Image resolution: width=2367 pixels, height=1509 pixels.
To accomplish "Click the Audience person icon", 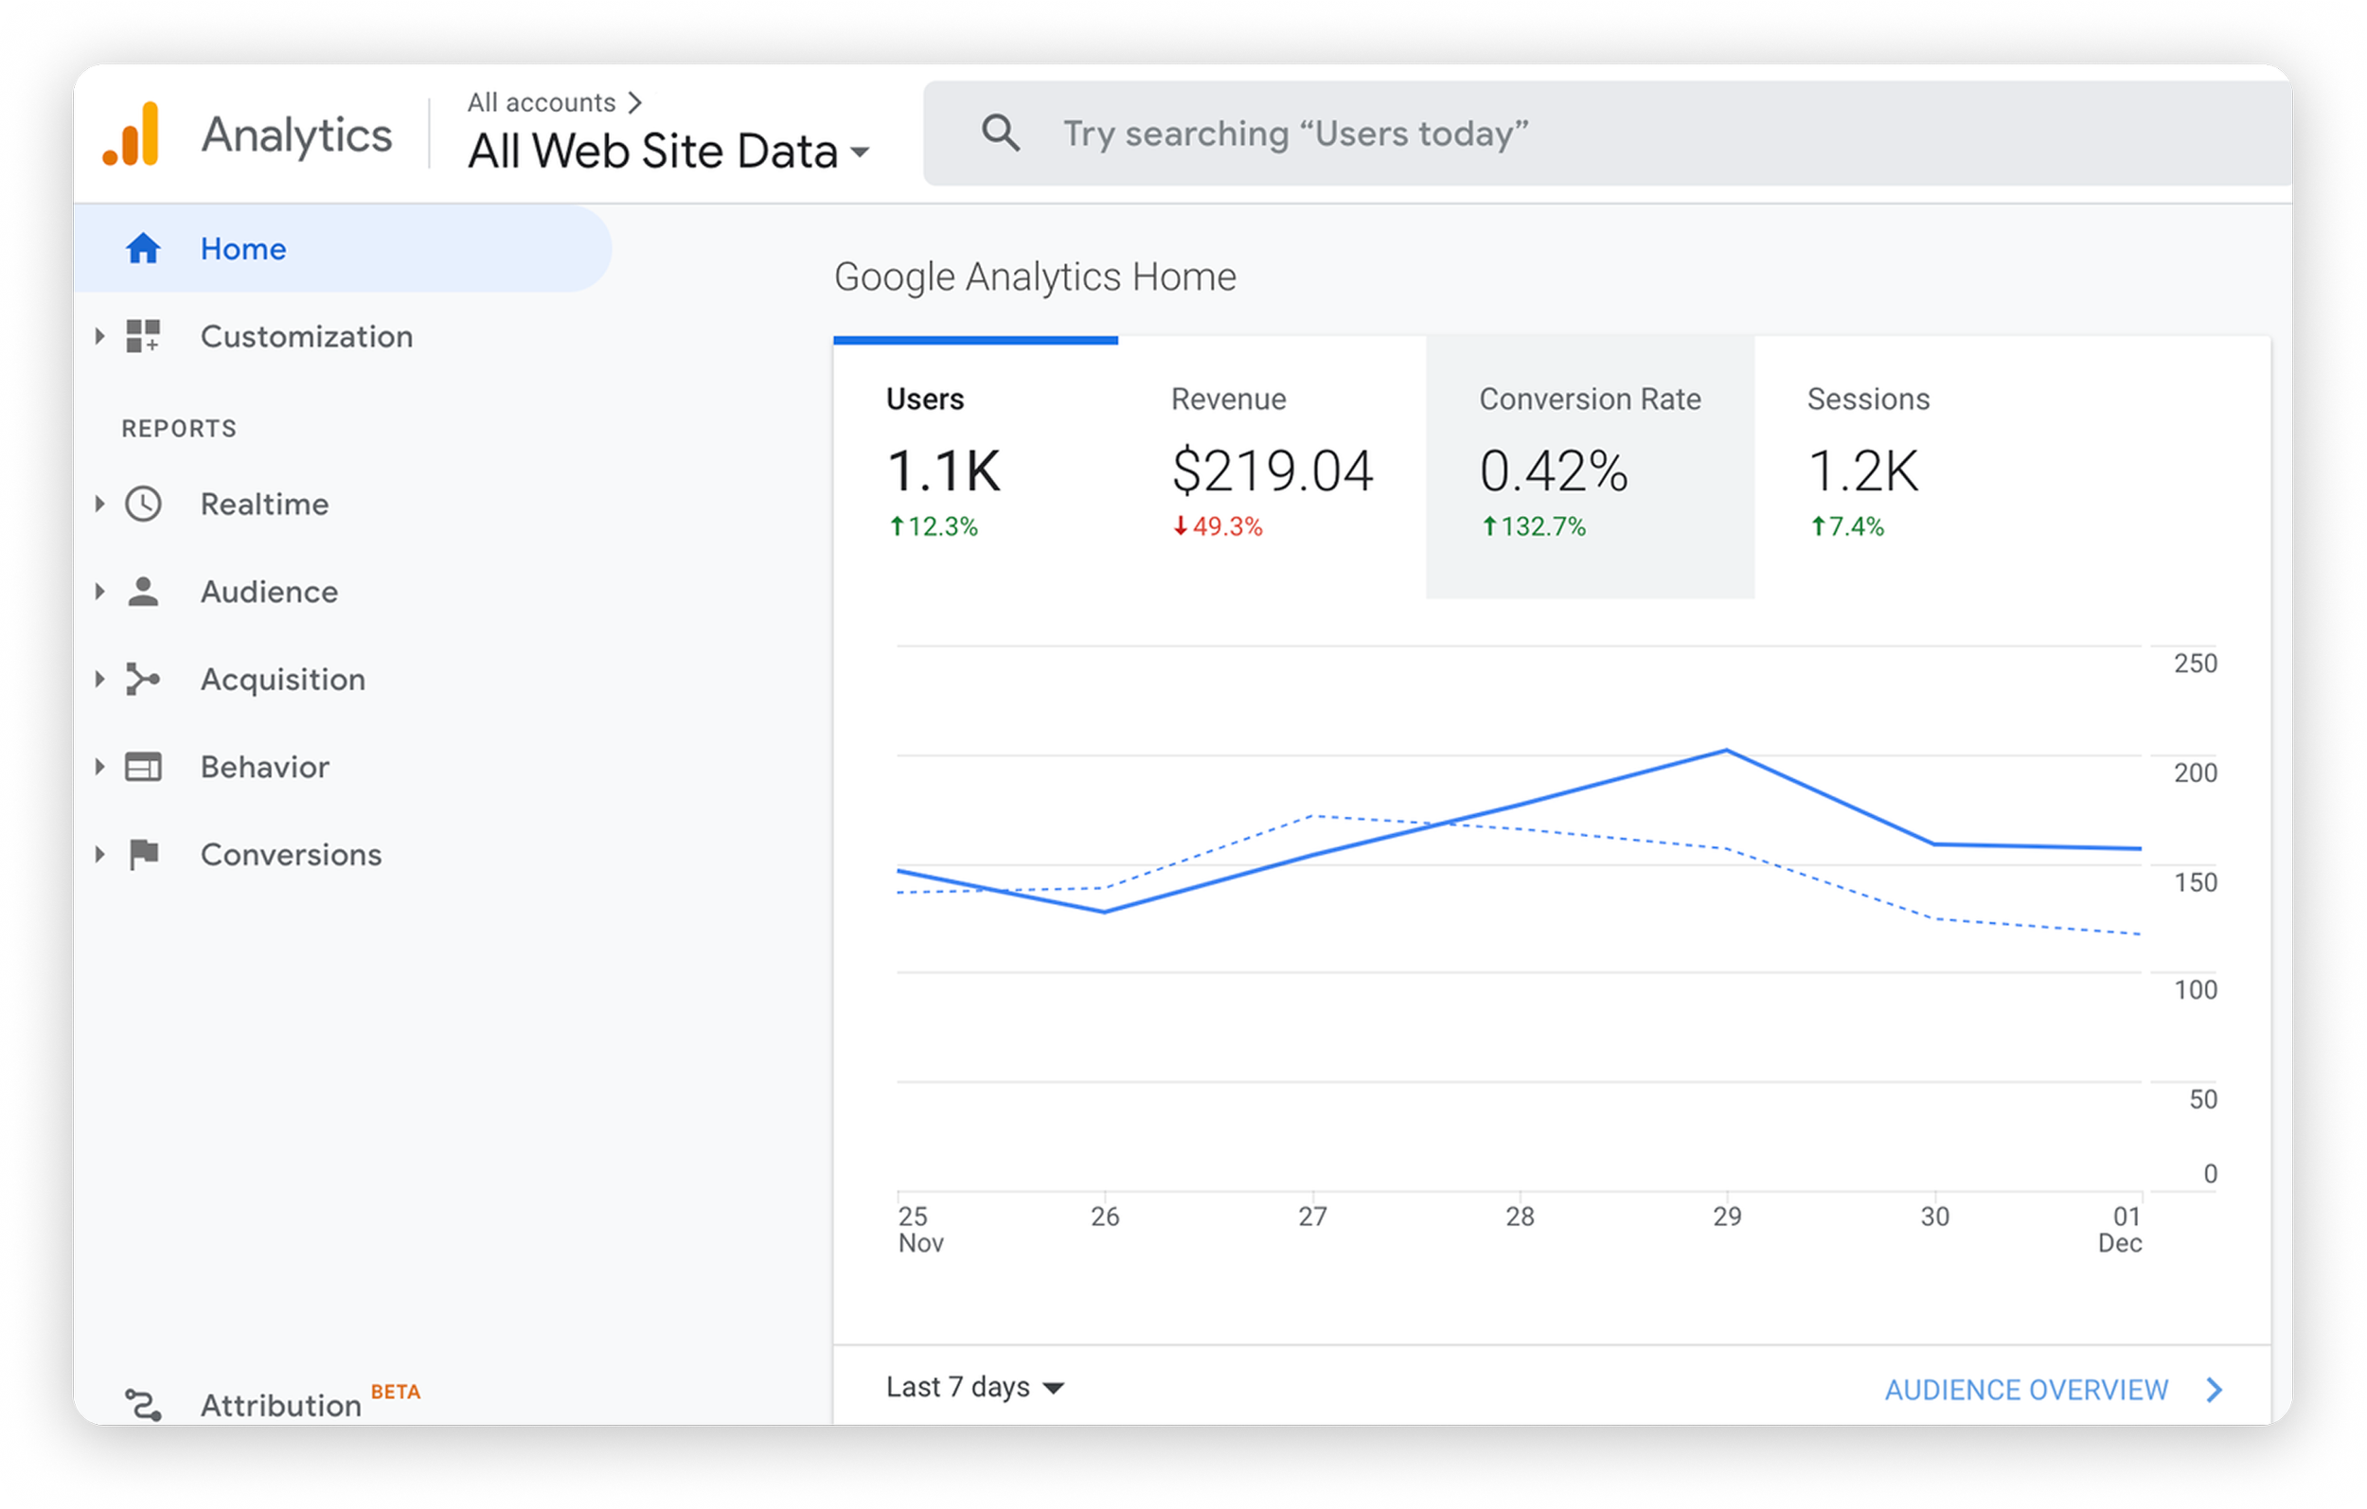I will (144, 592).
